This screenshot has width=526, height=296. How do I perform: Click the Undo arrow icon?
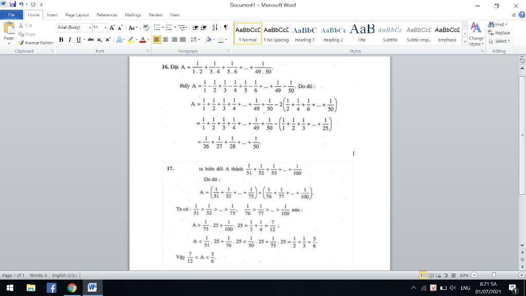[x=22, y=4]
